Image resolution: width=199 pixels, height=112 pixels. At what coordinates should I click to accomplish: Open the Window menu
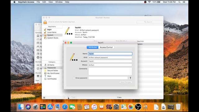tap(59, 2)
